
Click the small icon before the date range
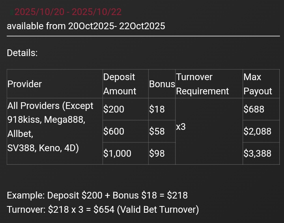[x=11, y=13]
